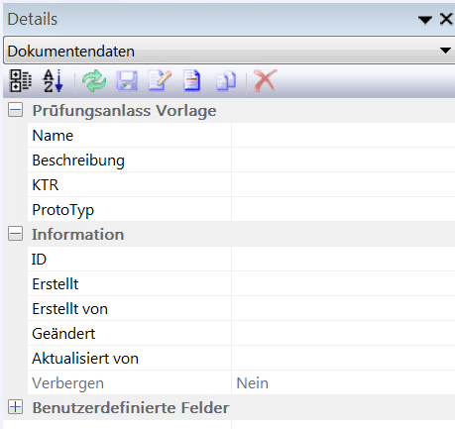Select the Erstellt von property row

(x=241, y=309)
